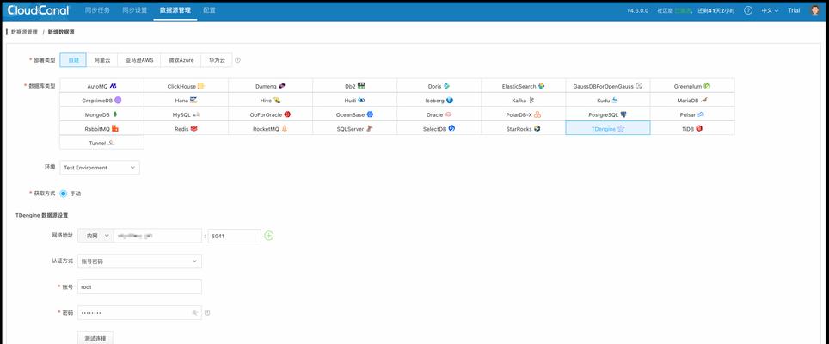
Task: Open 同步任务 tab
Action: pos(97,10)
